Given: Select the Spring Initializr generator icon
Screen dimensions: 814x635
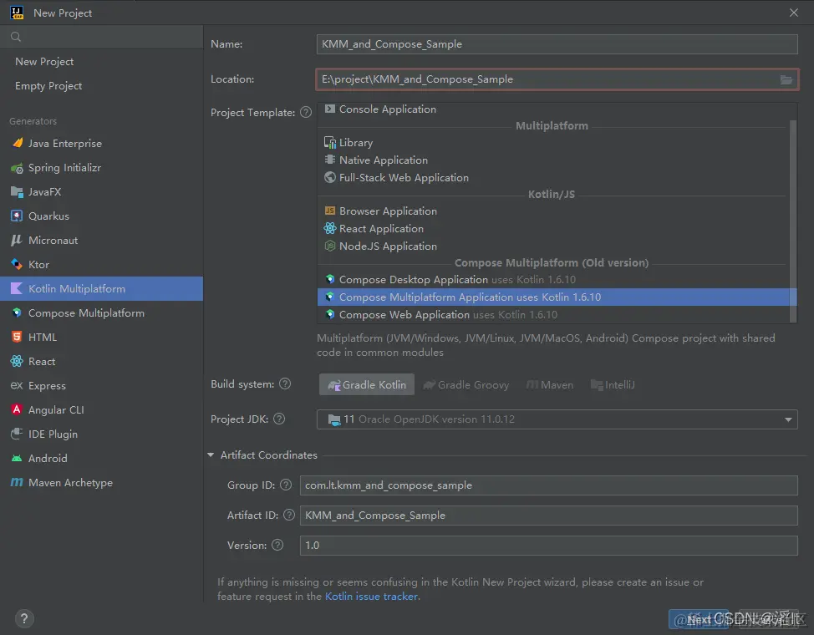Looking at the screenshot, I should (17, 168).
